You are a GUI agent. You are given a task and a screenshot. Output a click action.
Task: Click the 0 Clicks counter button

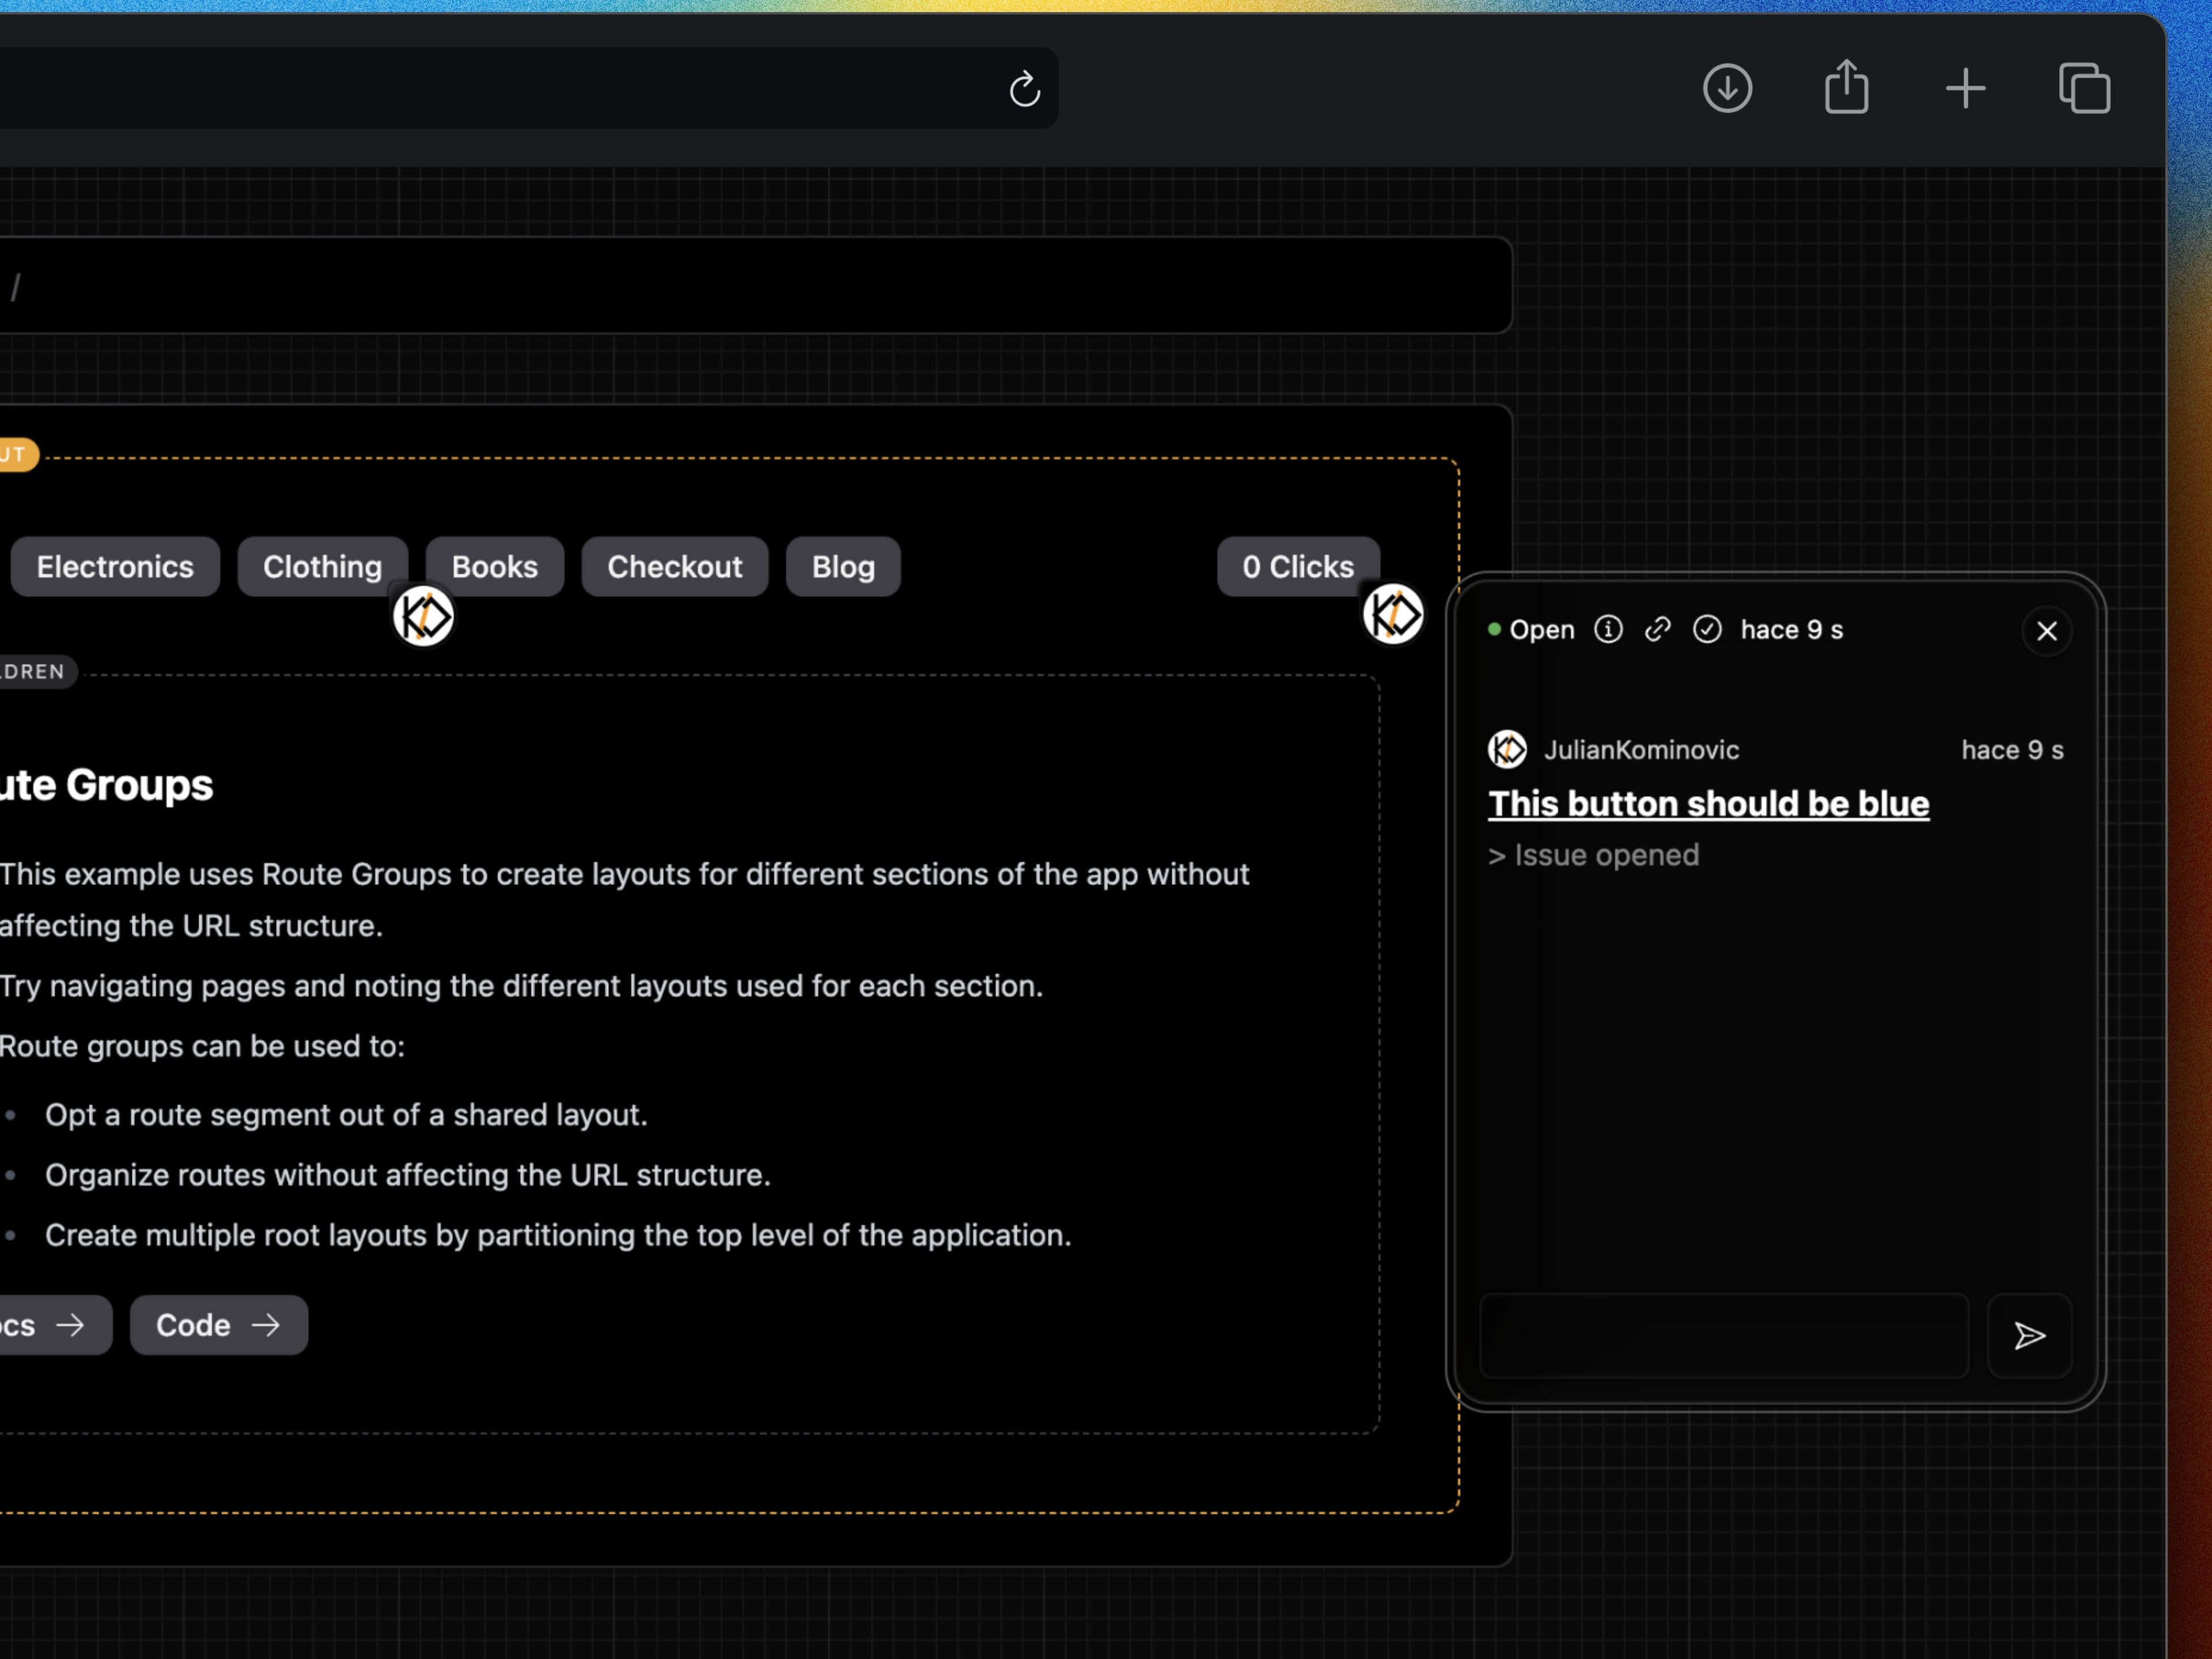(x=1298, y=565)
